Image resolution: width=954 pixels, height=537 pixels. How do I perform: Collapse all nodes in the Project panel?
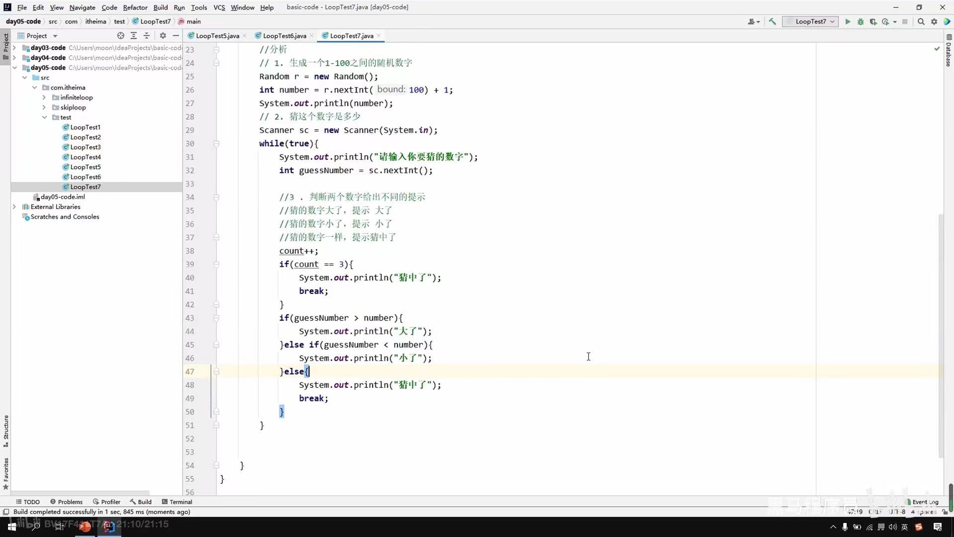146,35
